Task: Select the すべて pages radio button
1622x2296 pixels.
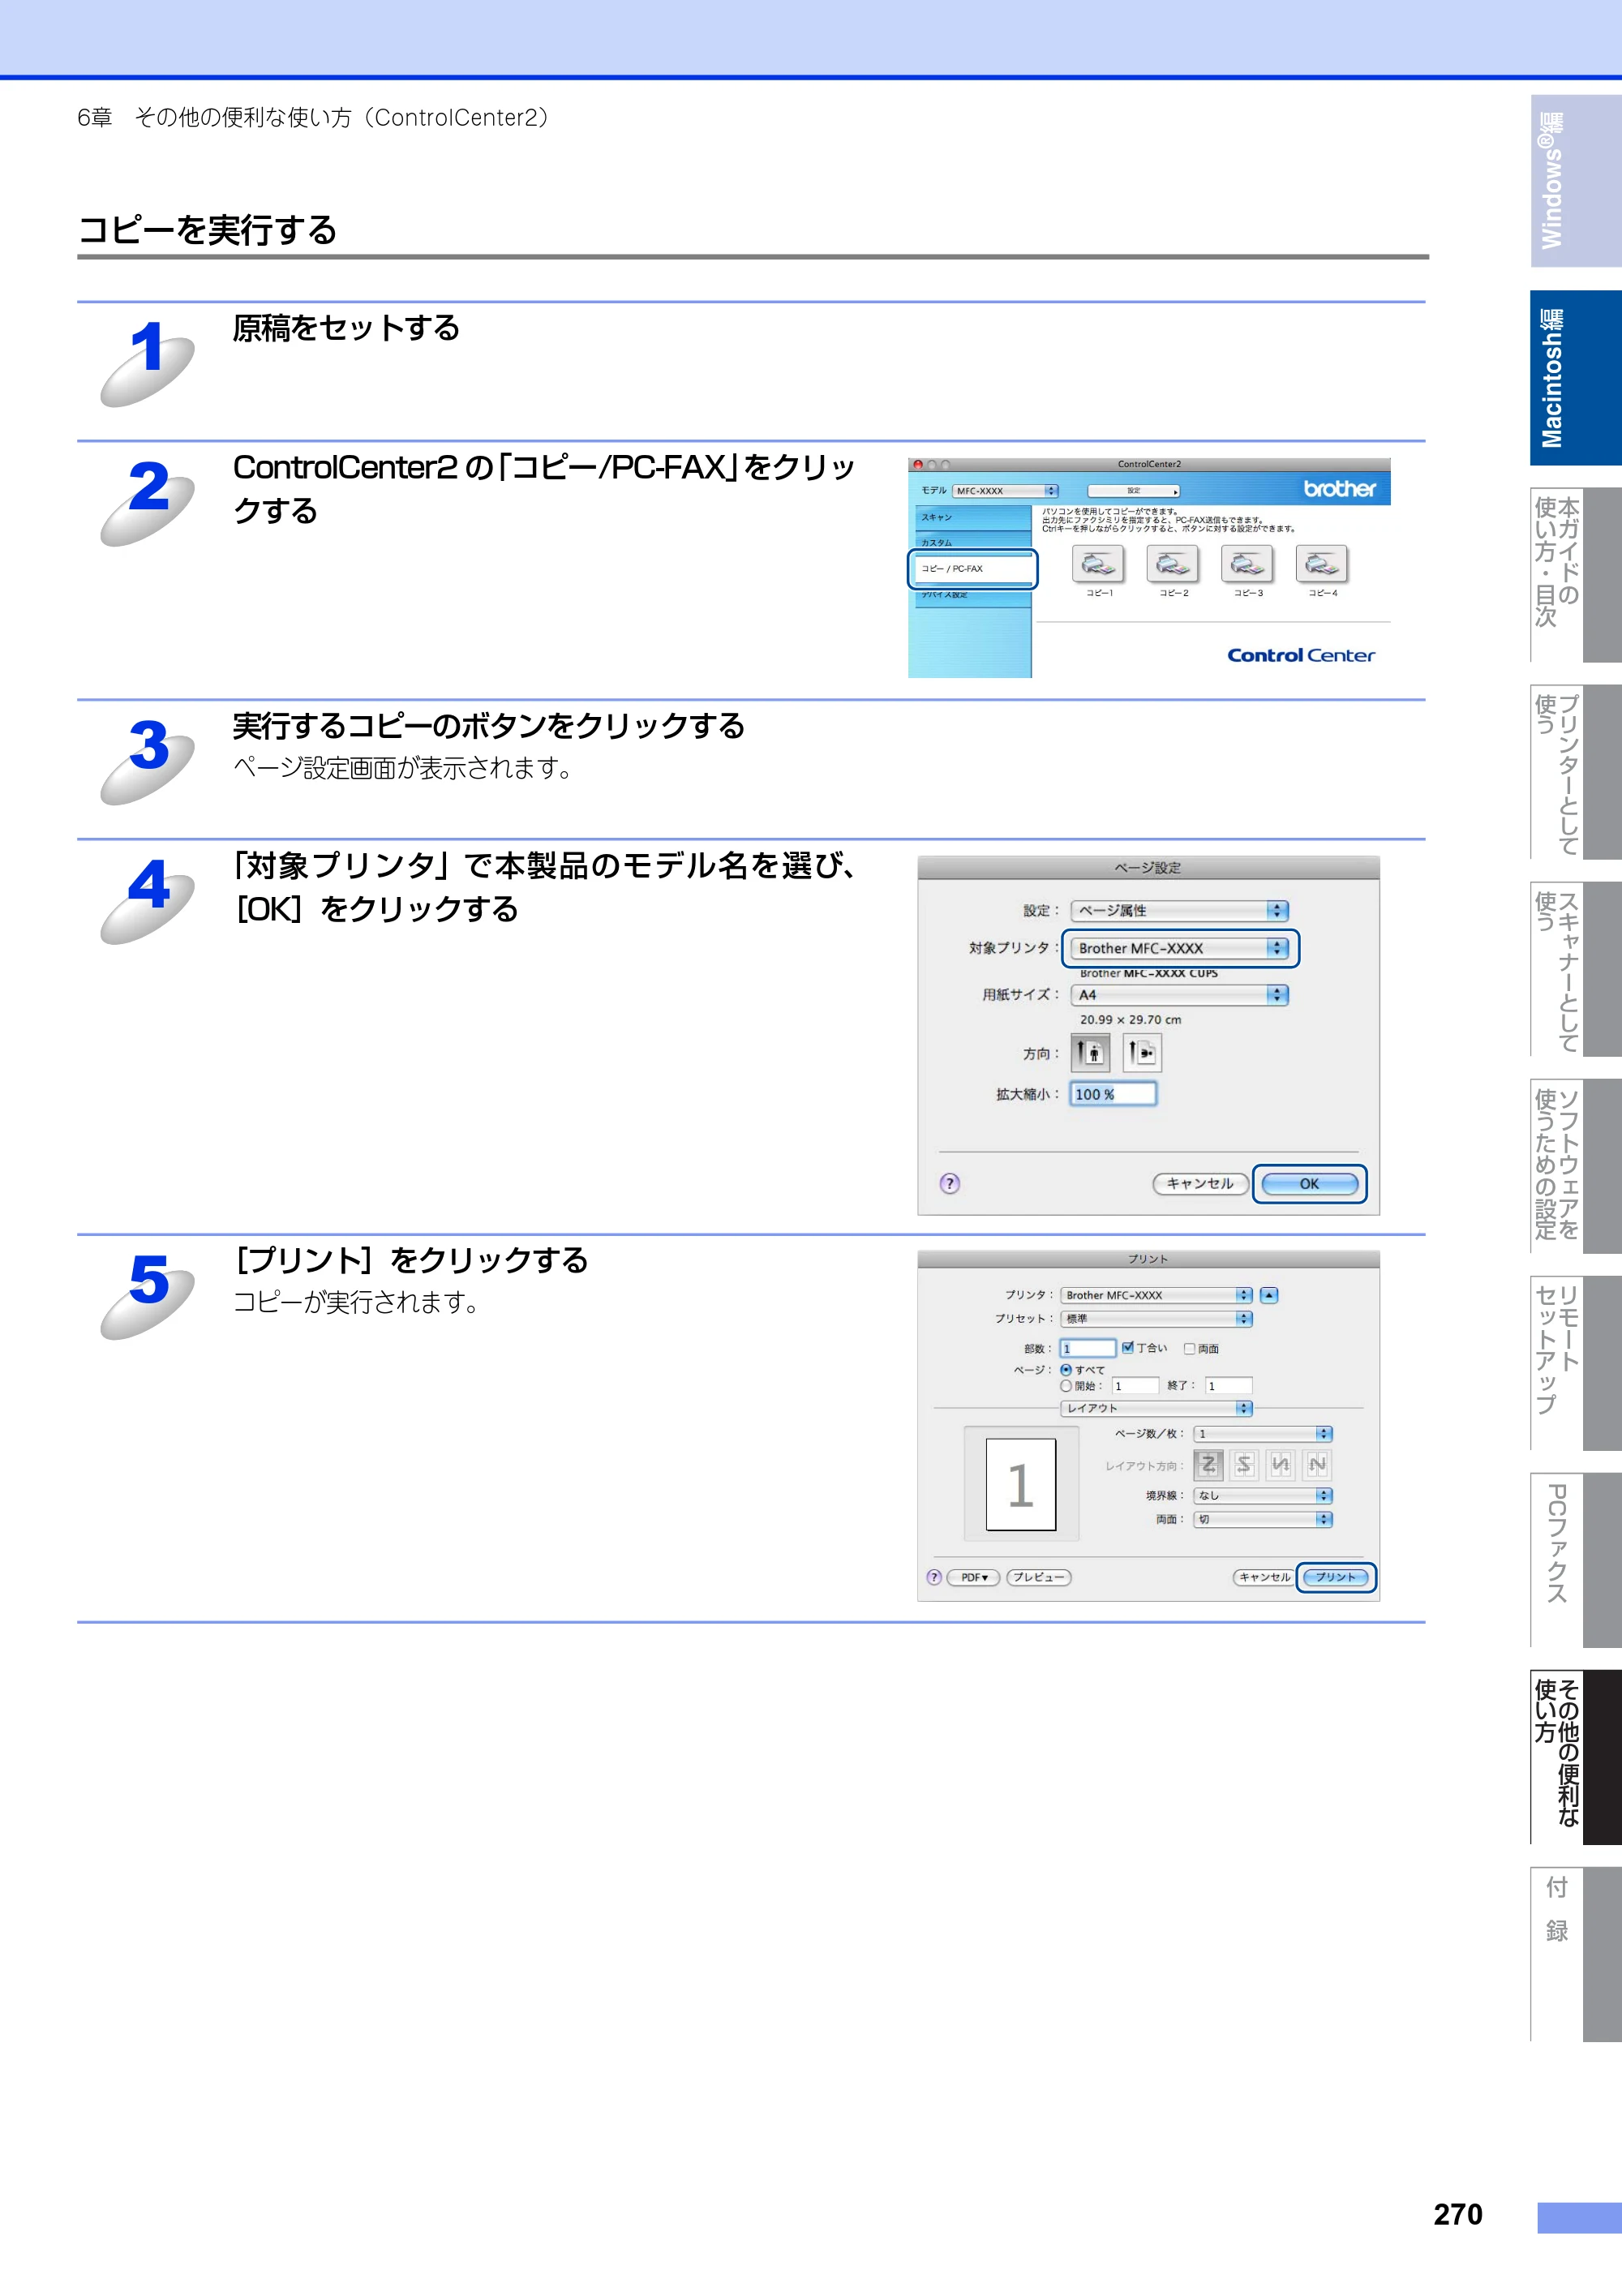Action: pos(1066,1369)
